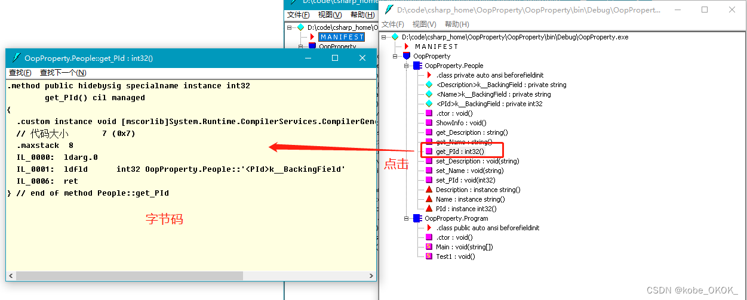The width and height of the screenshot is (747, 300).
Task: Click the blue shield OopProperty namespace icon
Action: tap(407, 56)
